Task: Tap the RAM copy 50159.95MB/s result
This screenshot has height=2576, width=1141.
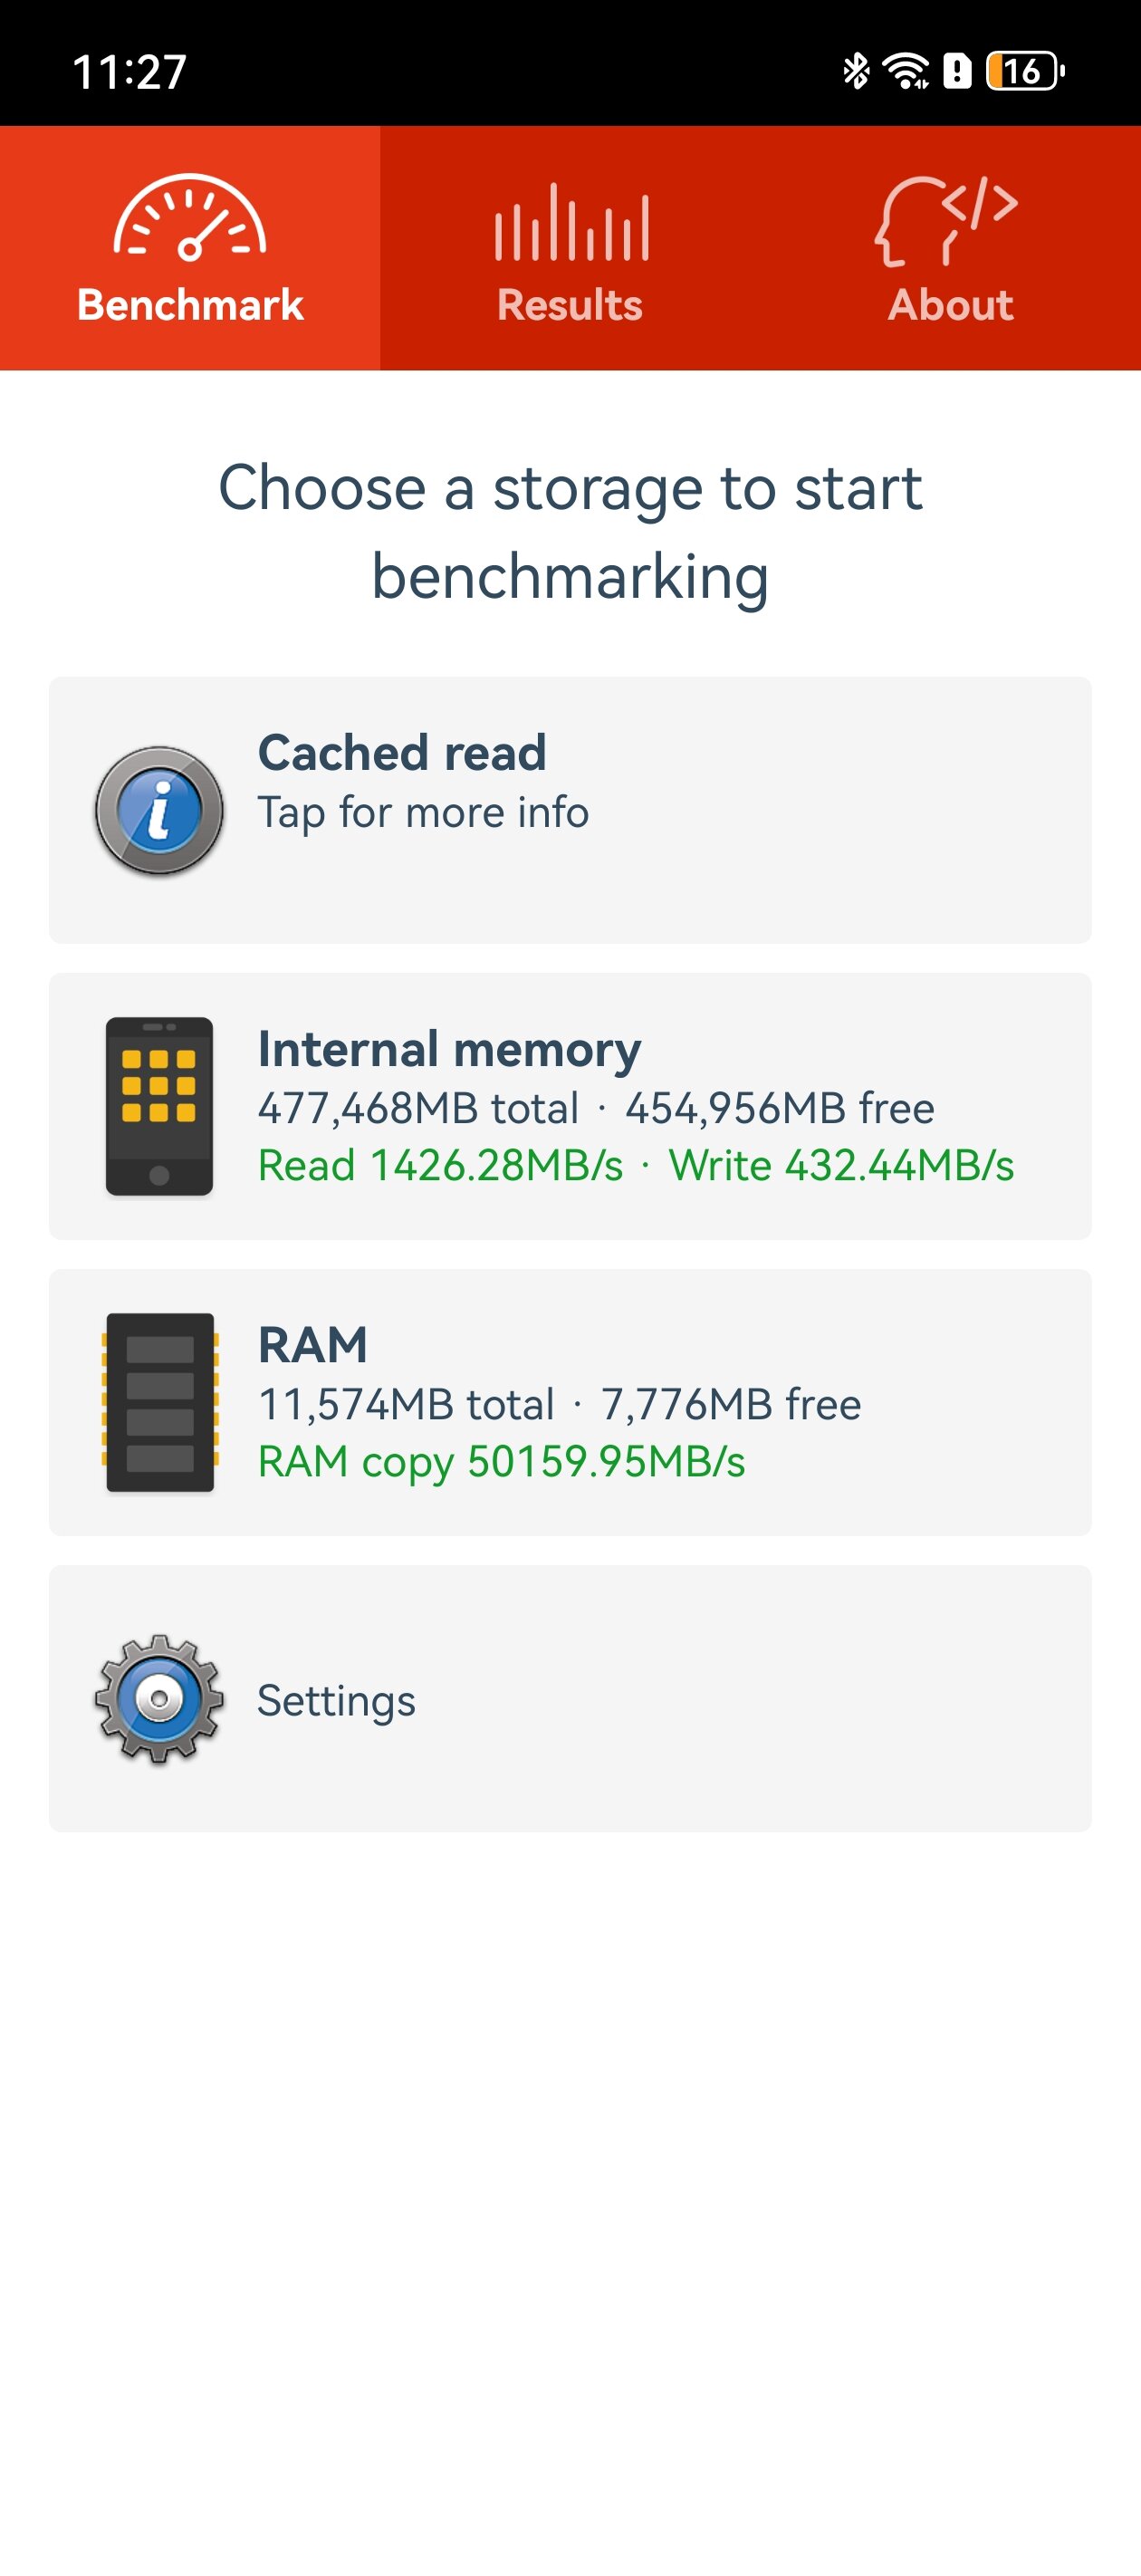Action: pyautogui.click(x=502, y=1462)
